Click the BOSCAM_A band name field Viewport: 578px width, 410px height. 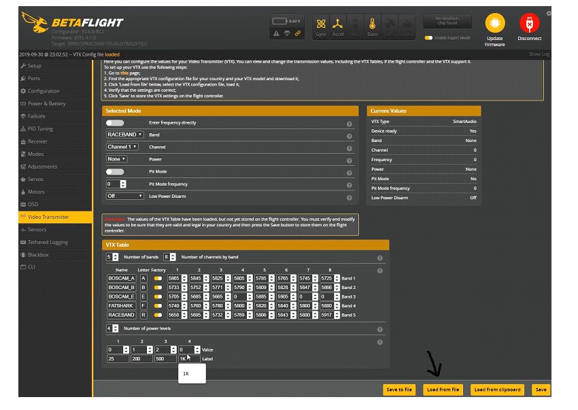(121, 278)
